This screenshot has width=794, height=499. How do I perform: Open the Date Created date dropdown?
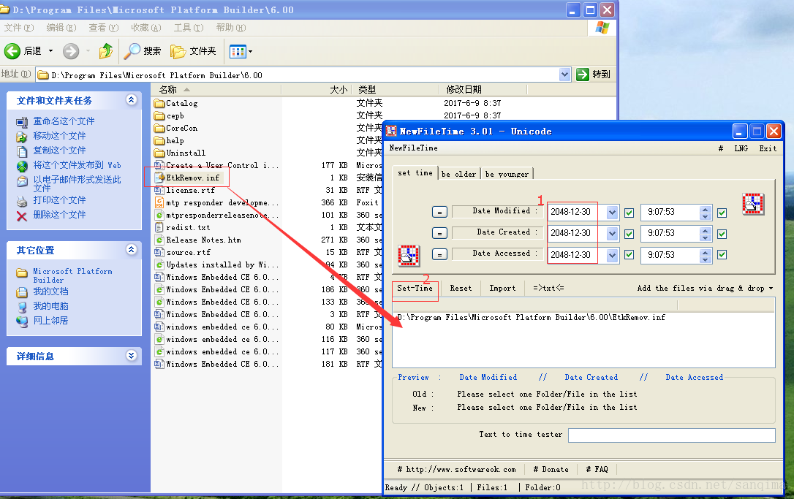coord(612,233)
